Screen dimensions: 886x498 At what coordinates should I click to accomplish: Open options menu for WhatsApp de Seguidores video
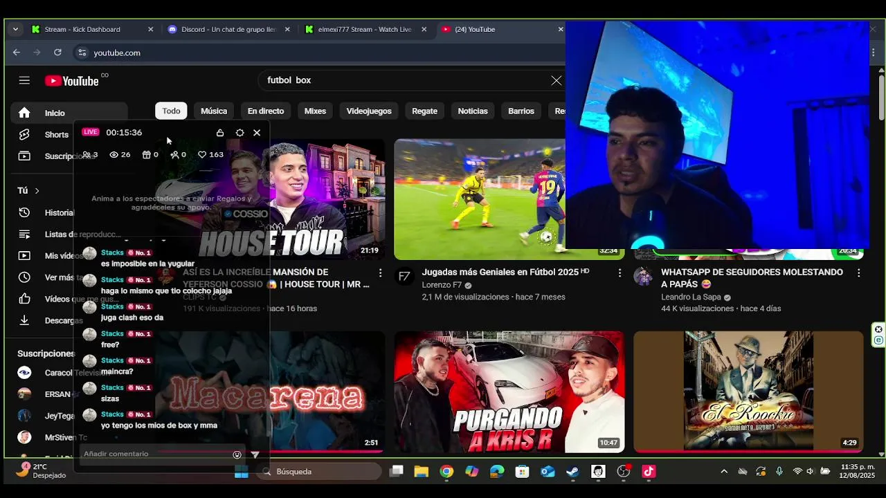click(x=859, y=273)
